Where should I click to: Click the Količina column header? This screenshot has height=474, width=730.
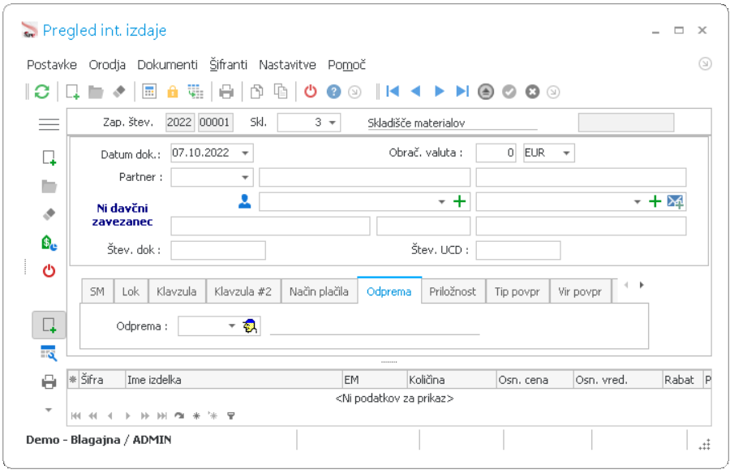(x=452, y=380)
